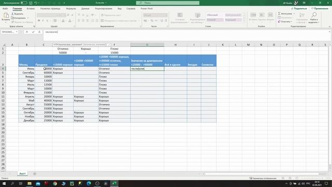Image resolution: width=332 pixels, height=187 pixels.
Task: Click the 60000 sales cell for Сентябрь
Action: (44, 73)
